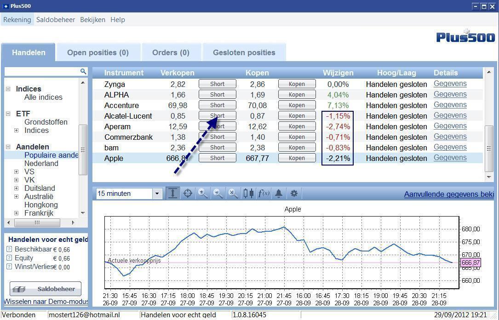Switch to the Orders (0) tab
499x320 pixels.
point(171,52)
